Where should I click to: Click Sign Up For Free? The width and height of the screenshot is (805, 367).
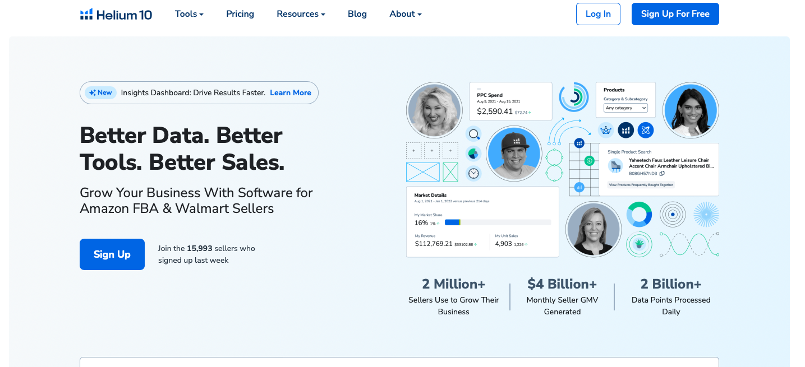point(675,14)
